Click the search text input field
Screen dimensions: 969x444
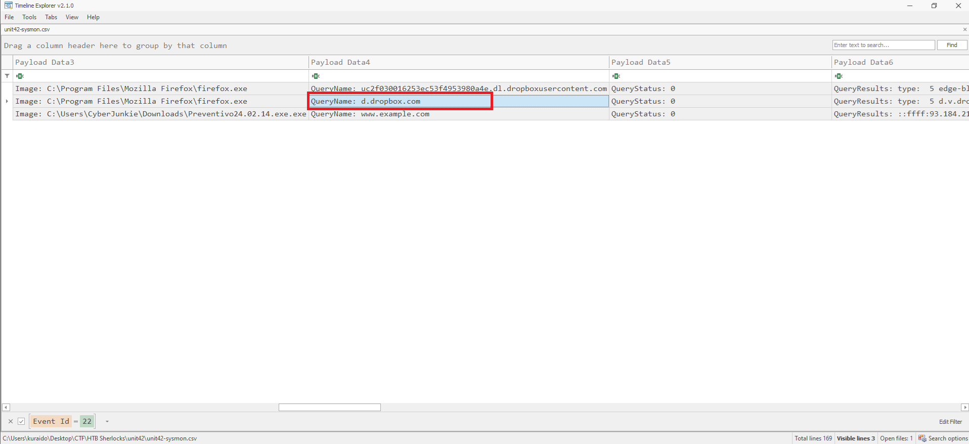point(883,45)
